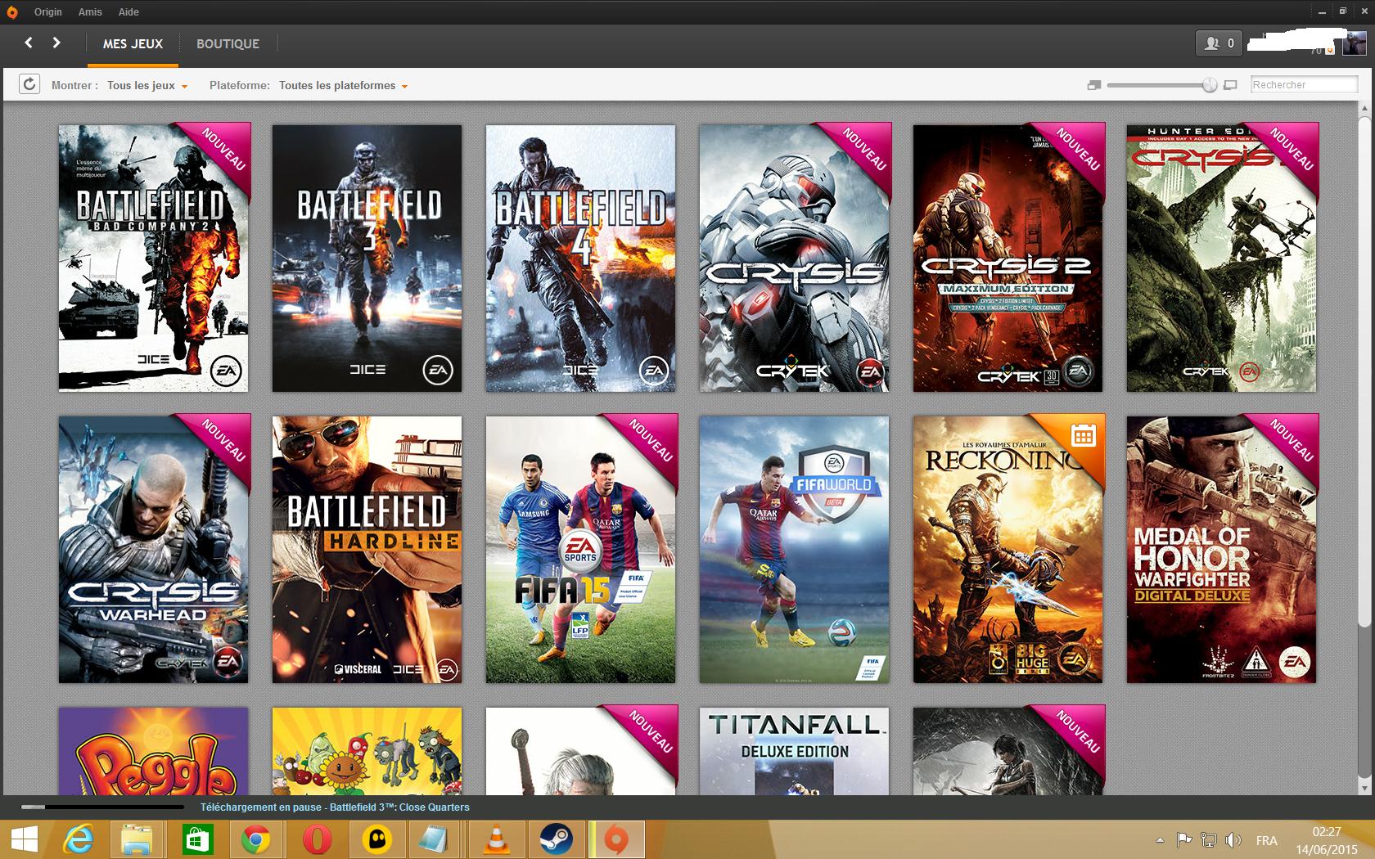This screenshot has width=1375, height=859.
Task: Open the friends list button
Action: coord(1219,43)
